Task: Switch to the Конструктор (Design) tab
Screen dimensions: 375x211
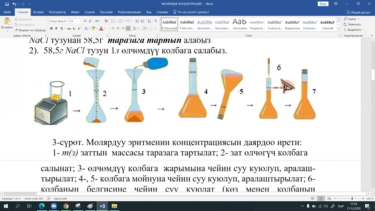Action: coord(57,12)
